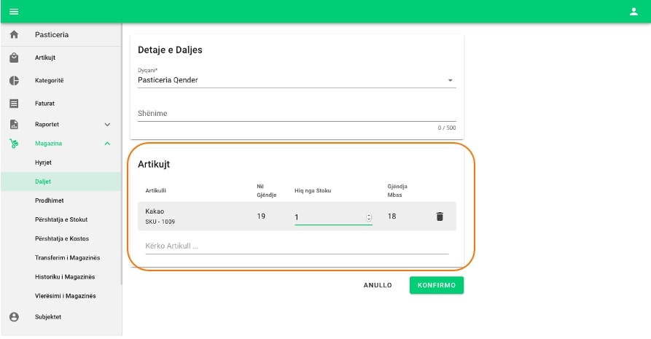Click the pie chart icon for Kategoritë
This screenshot has width=651, height=339.
14,81
